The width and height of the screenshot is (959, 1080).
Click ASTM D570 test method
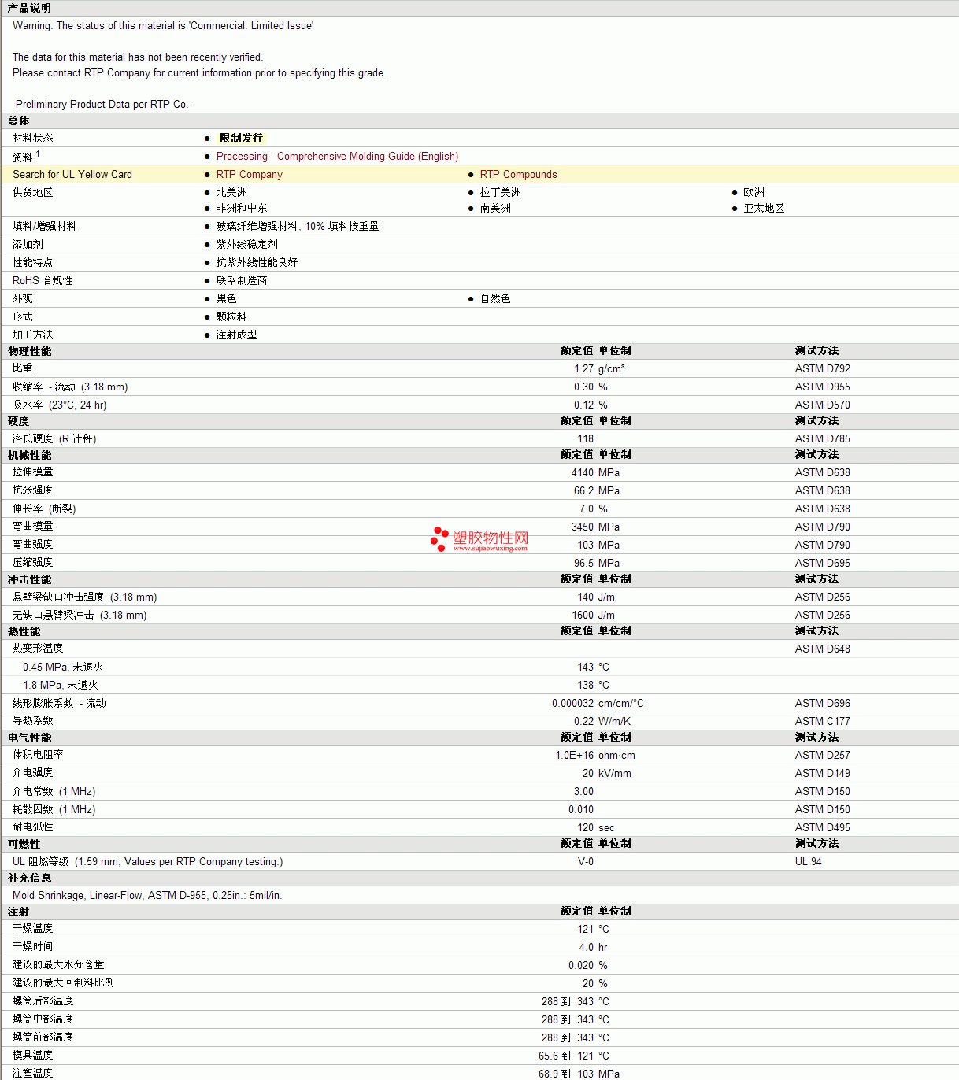(822, 405)
